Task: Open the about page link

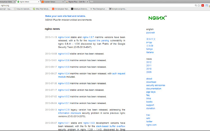Action: [x=149, y=79]
